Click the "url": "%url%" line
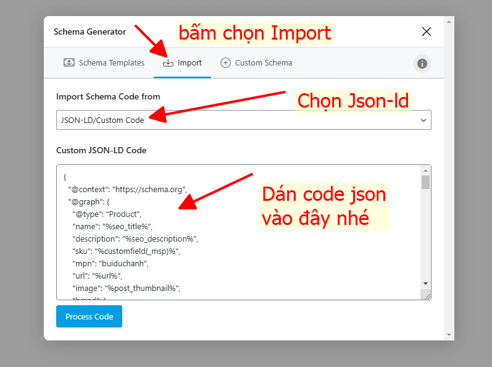The image size is (492, 367). pyautogui.click(x=98, y=276)
